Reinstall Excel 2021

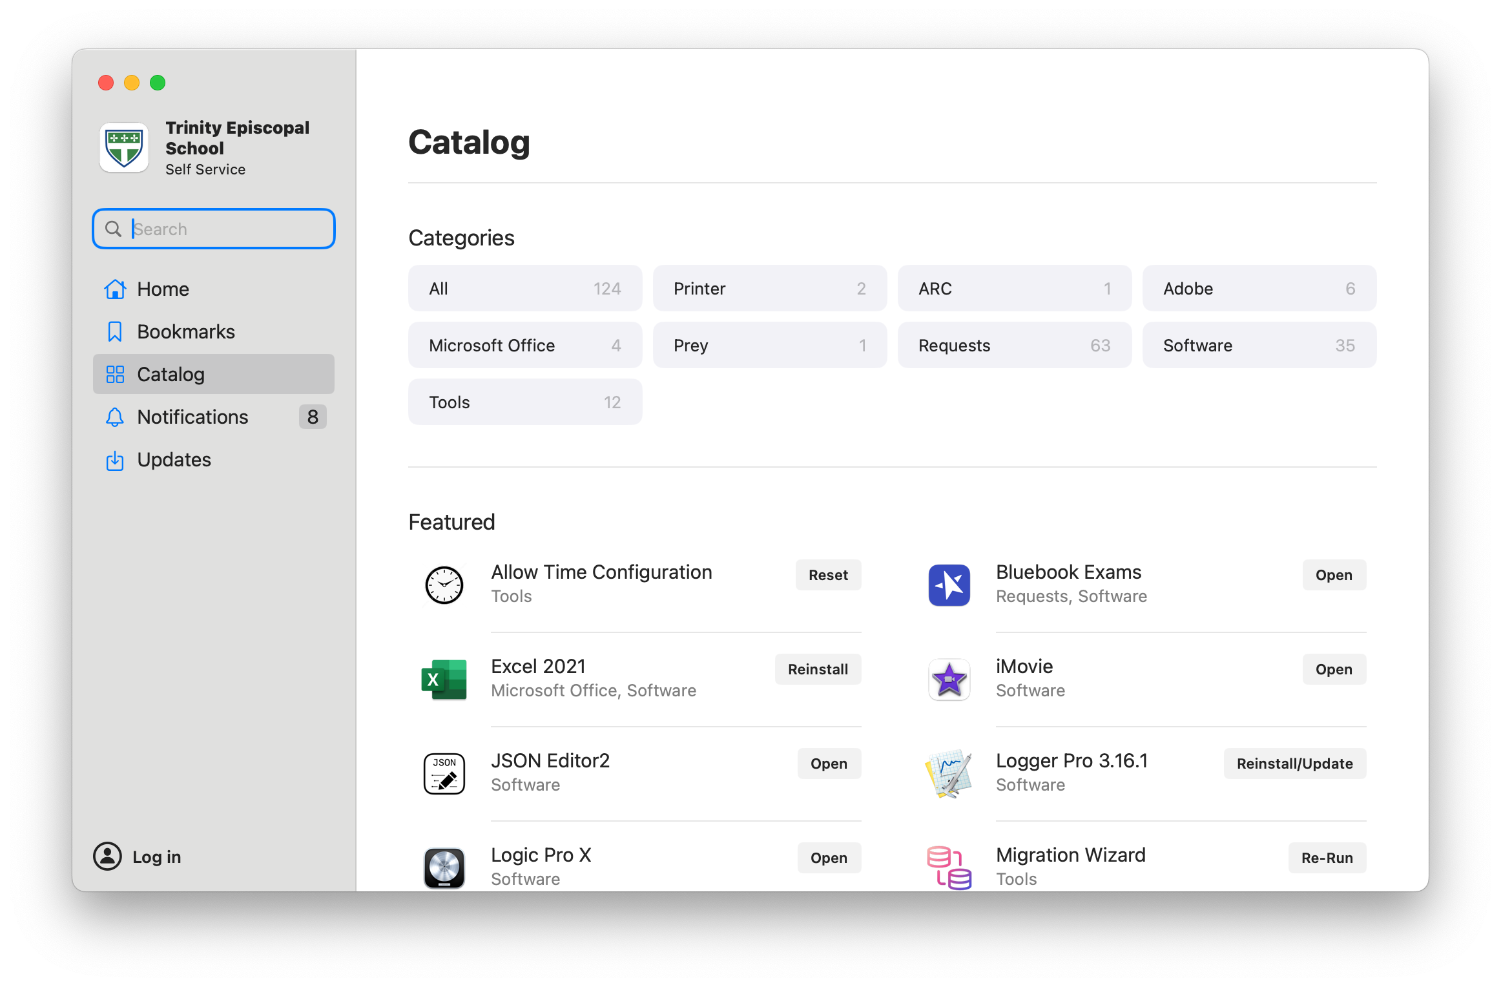coord(818,669)
